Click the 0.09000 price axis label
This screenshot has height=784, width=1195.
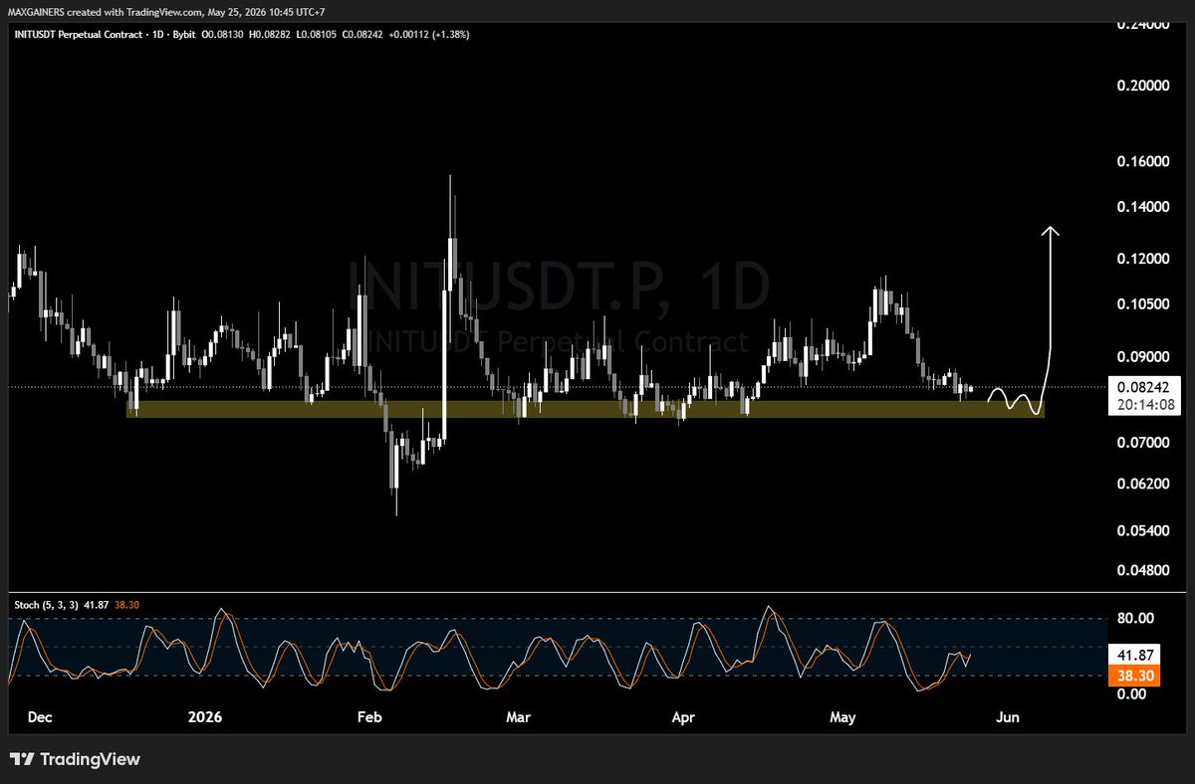click(1142, 356)
